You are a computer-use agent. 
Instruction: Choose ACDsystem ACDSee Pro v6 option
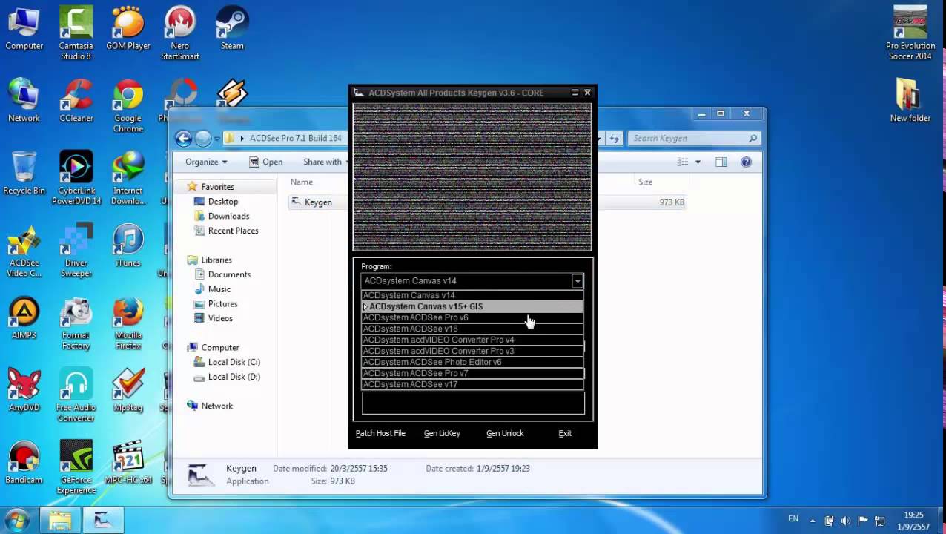click(472, 317)
